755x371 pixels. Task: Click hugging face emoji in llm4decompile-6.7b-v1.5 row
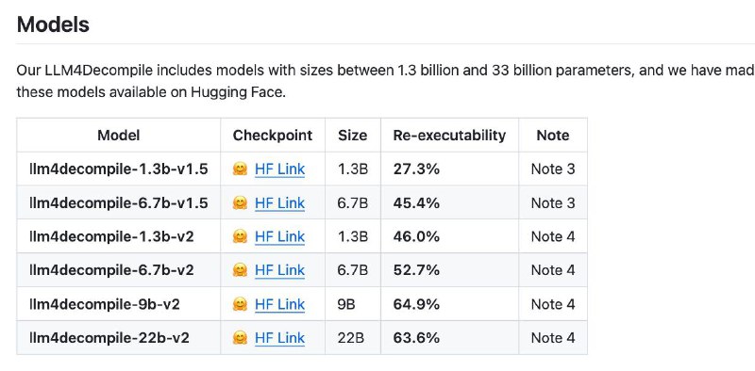point(240,203)
